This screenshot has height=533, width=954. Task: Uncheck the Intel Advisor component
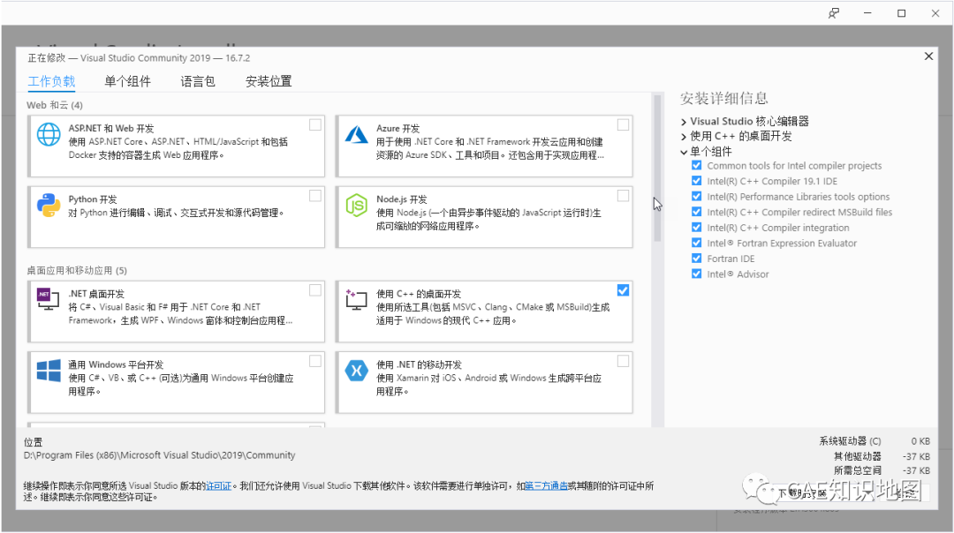697,274
